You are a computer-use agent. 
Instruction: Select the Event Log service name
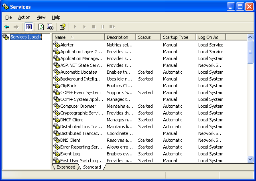pyautogui.click(x=70, y=154)
